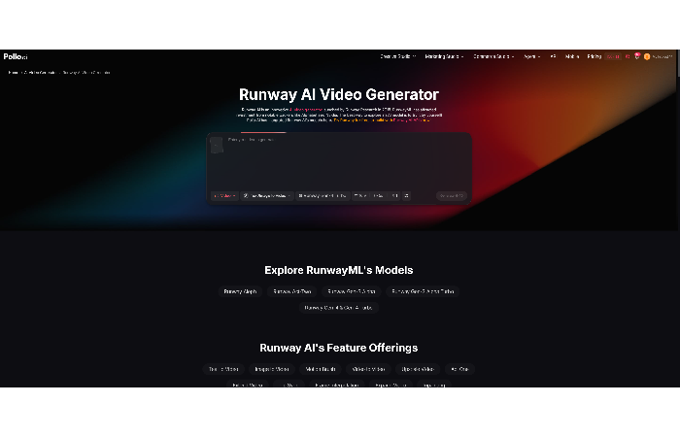Select the Image to Video feature chip

272,369
